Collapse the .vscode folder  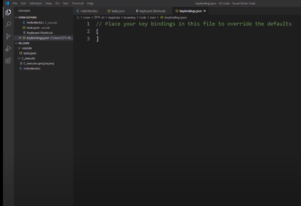[x=19, y=48]
